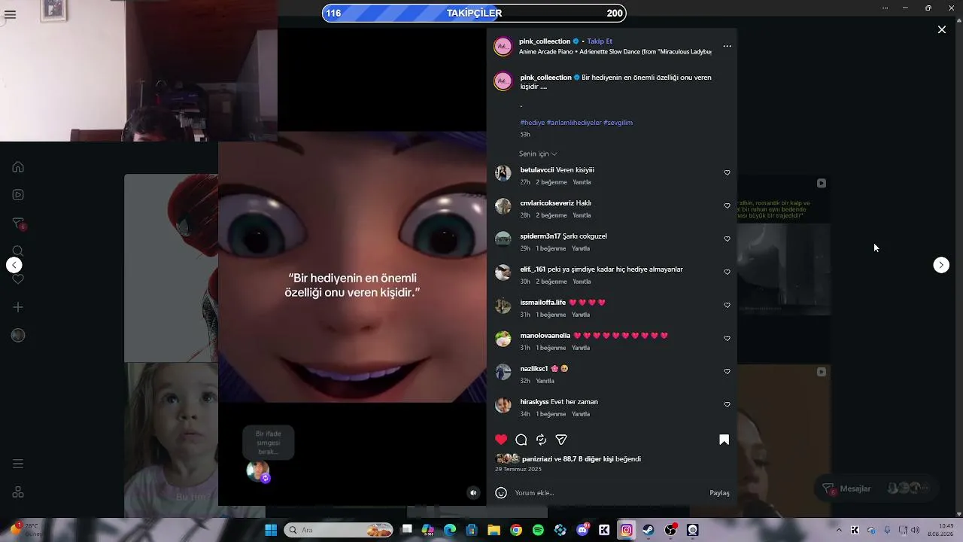Open the #hediye hashtag

tap(532, 123)
